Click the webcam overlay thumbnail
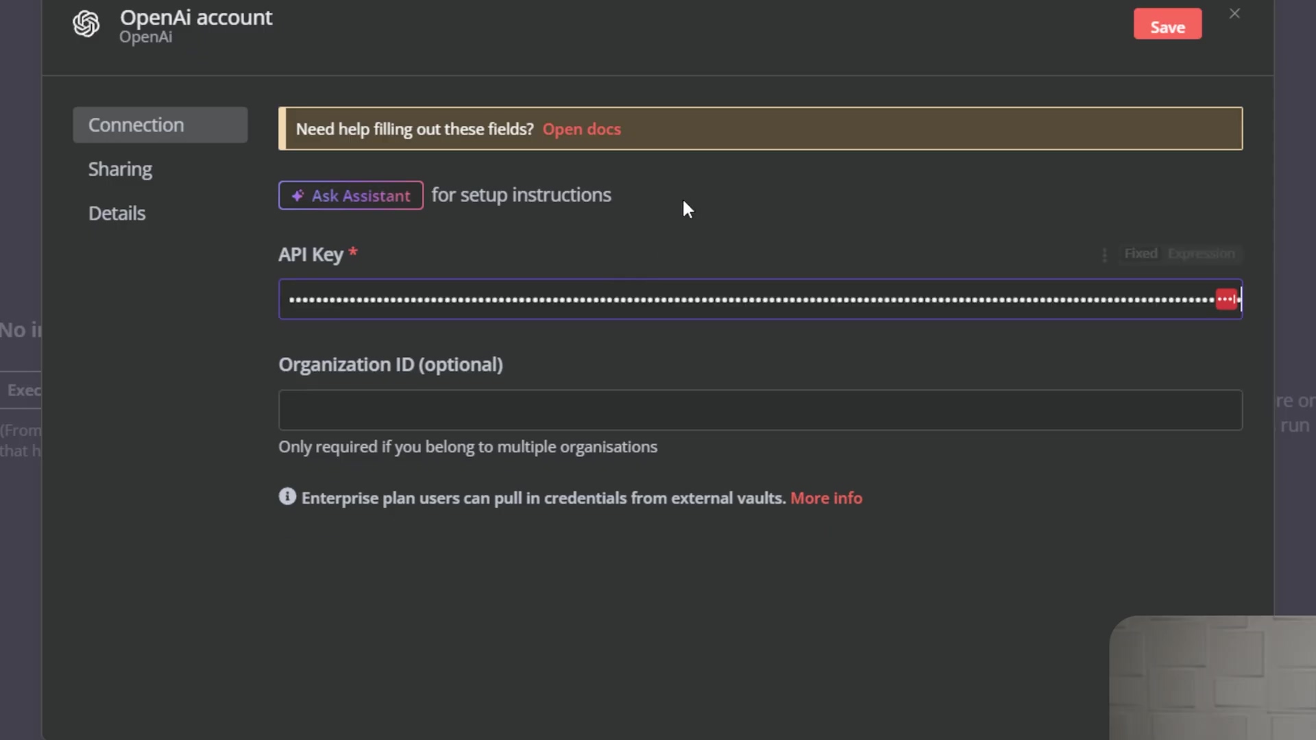Screen dimensions: 1316x740 [1213, 678]
